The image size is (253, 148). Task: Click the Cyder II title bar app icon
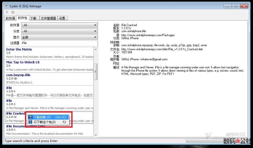coord(7,6)
